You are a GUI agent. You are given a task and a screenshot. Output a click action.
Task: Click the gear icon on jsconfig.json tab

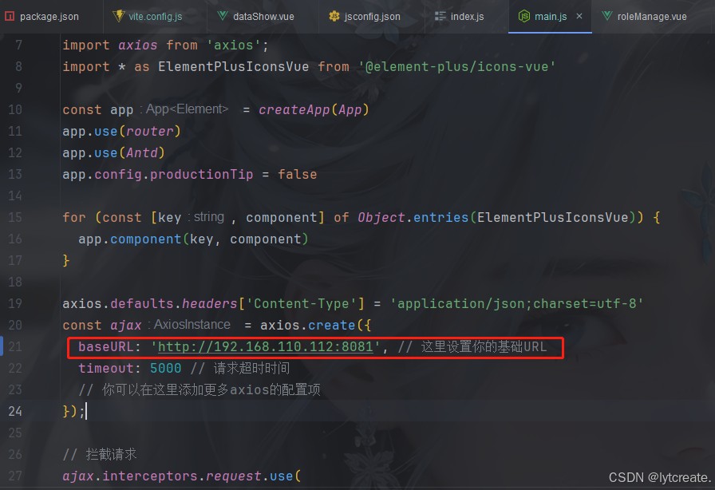pyautogui.click(x=334, y=17)
